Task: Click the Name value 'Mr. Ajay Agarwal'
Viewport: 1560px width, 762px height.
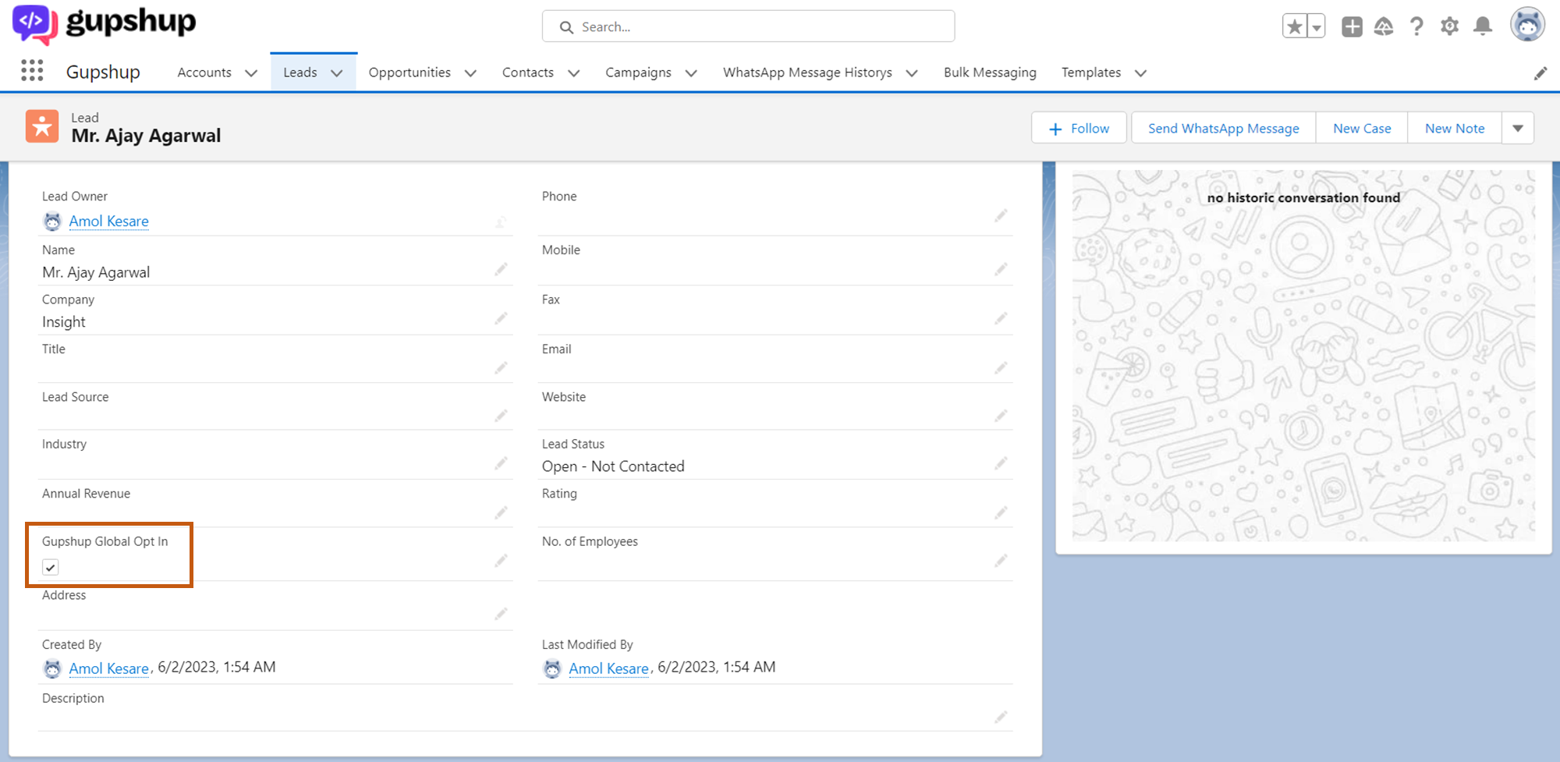Action: (96, 272)
